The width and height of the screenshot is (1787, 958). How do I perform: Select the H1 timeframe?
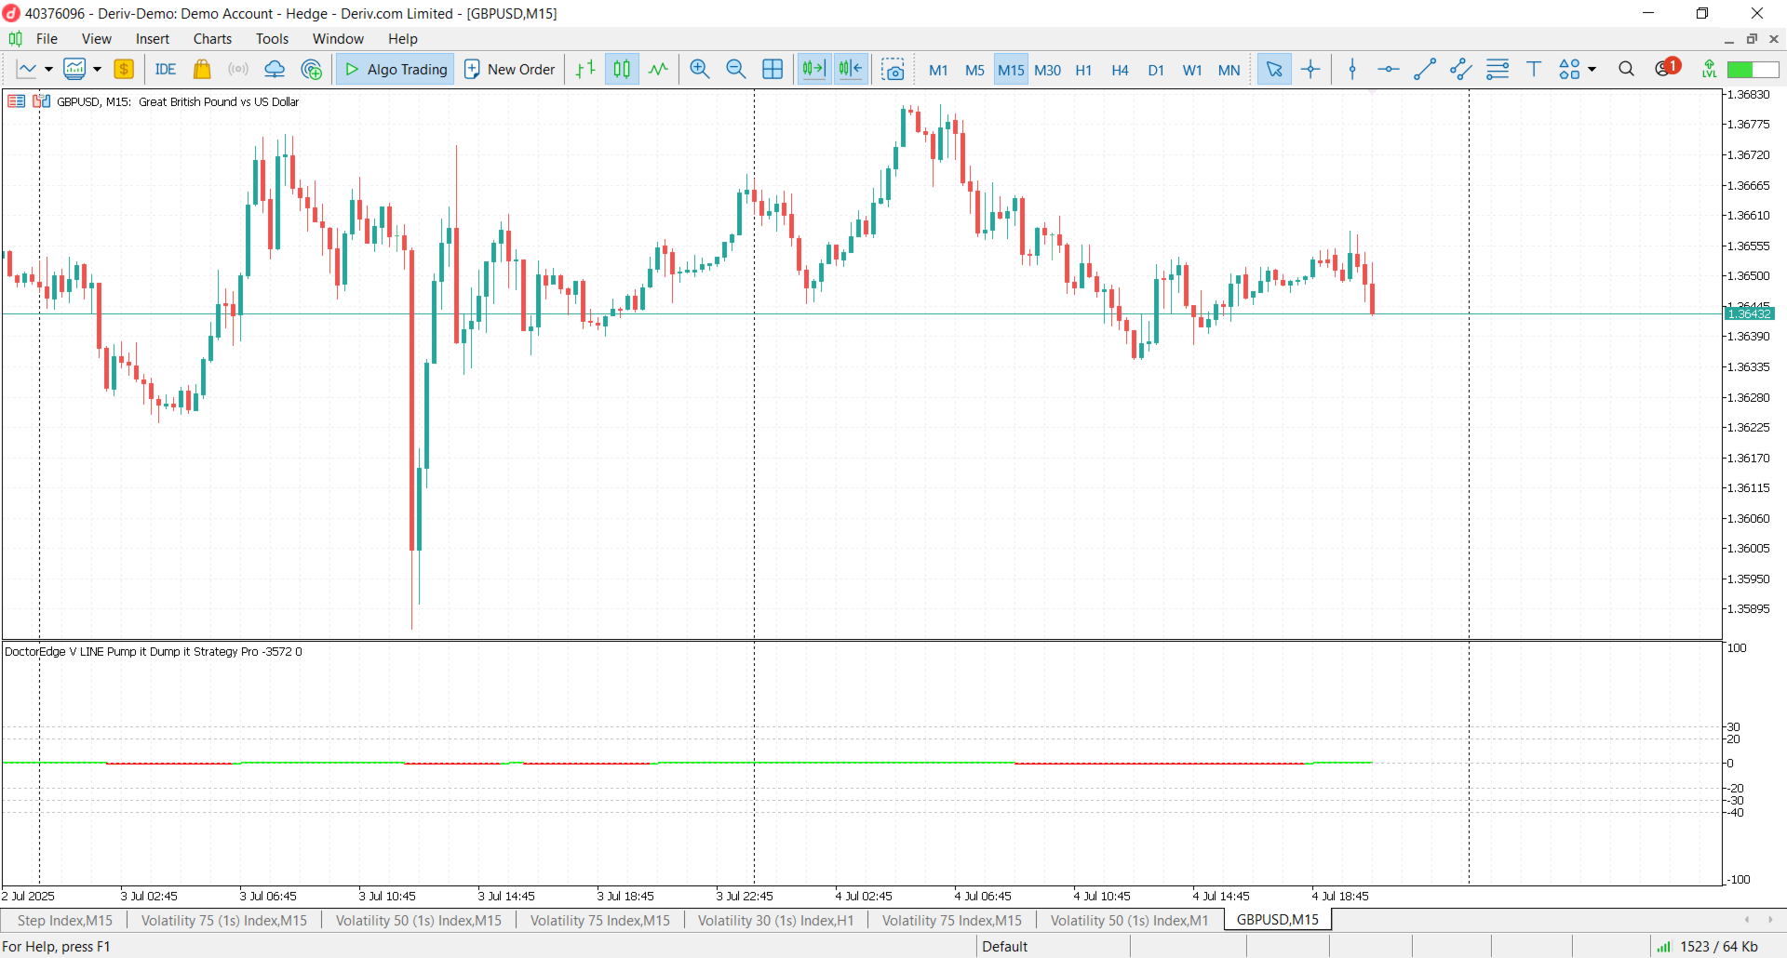(1083, 70)
